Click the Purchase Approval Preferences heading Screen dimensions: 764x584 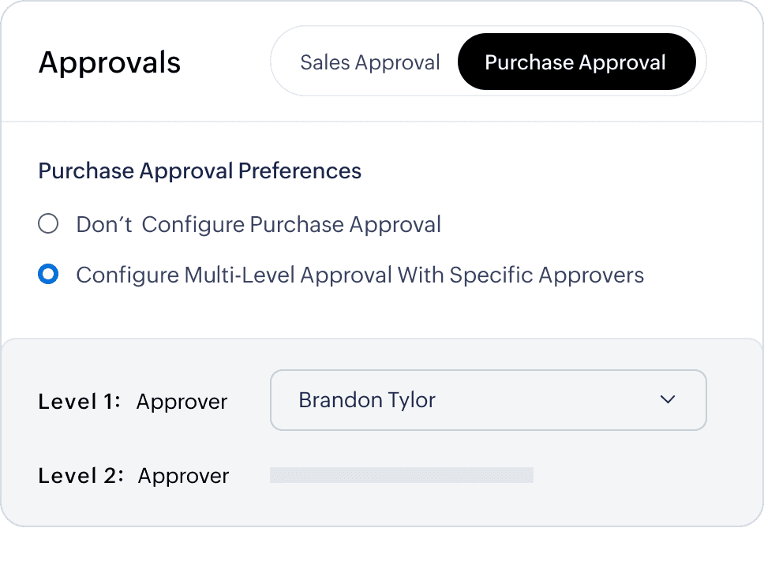(200, 171)
